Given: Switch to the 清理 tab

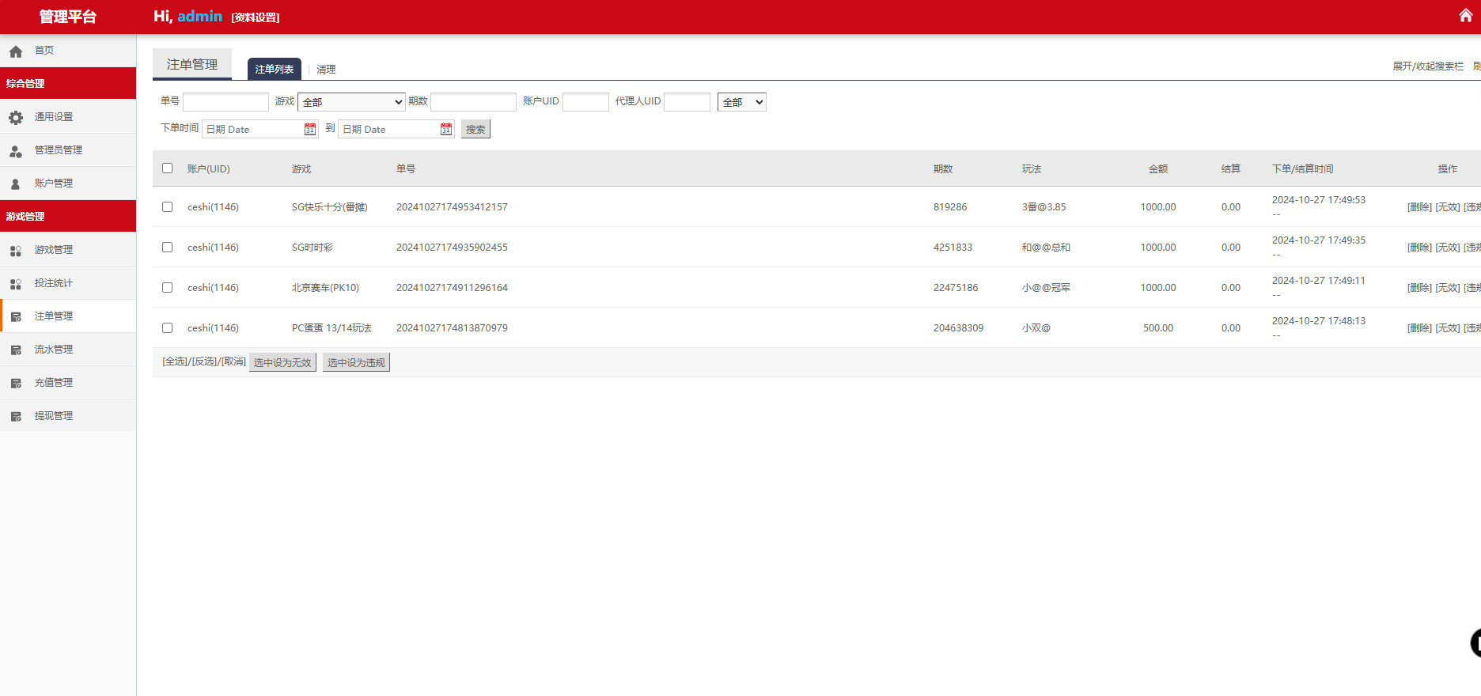Looking at the screenshot, I should [x=326, y=70].
